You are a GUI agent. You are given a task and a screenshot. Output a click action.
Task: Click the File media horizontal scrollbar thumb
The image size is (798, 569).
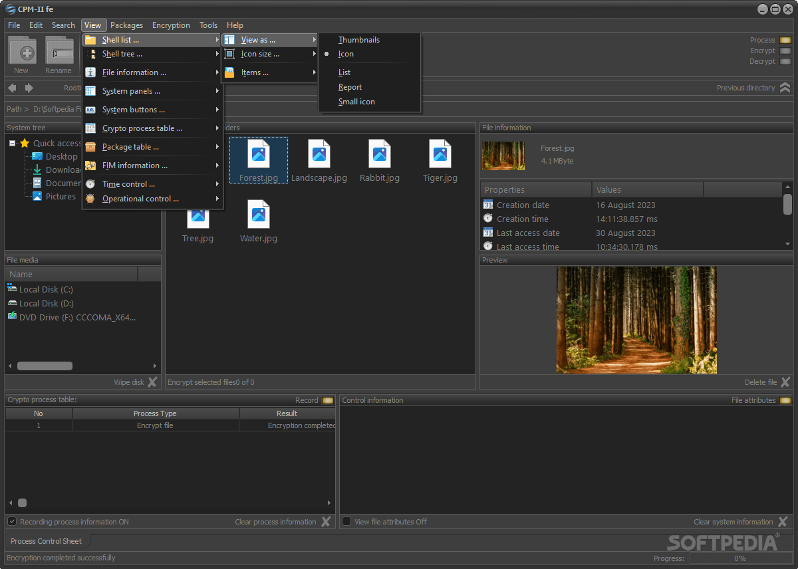[45, 366]
